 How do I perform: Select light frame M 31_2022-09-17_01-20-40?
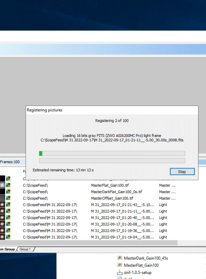(x=122, y=218)
